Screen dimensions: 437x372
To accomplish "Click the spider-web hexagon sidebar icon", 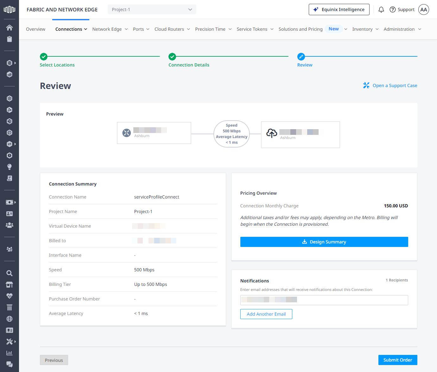I will click(x=9, y=98).
